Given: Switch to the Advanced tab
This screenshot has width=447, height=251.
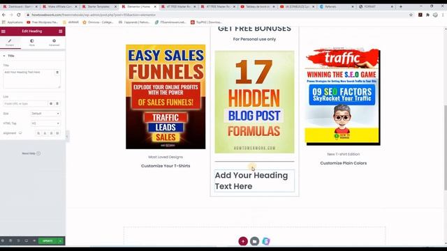Looking at the screenshot, I should [54, 43].
